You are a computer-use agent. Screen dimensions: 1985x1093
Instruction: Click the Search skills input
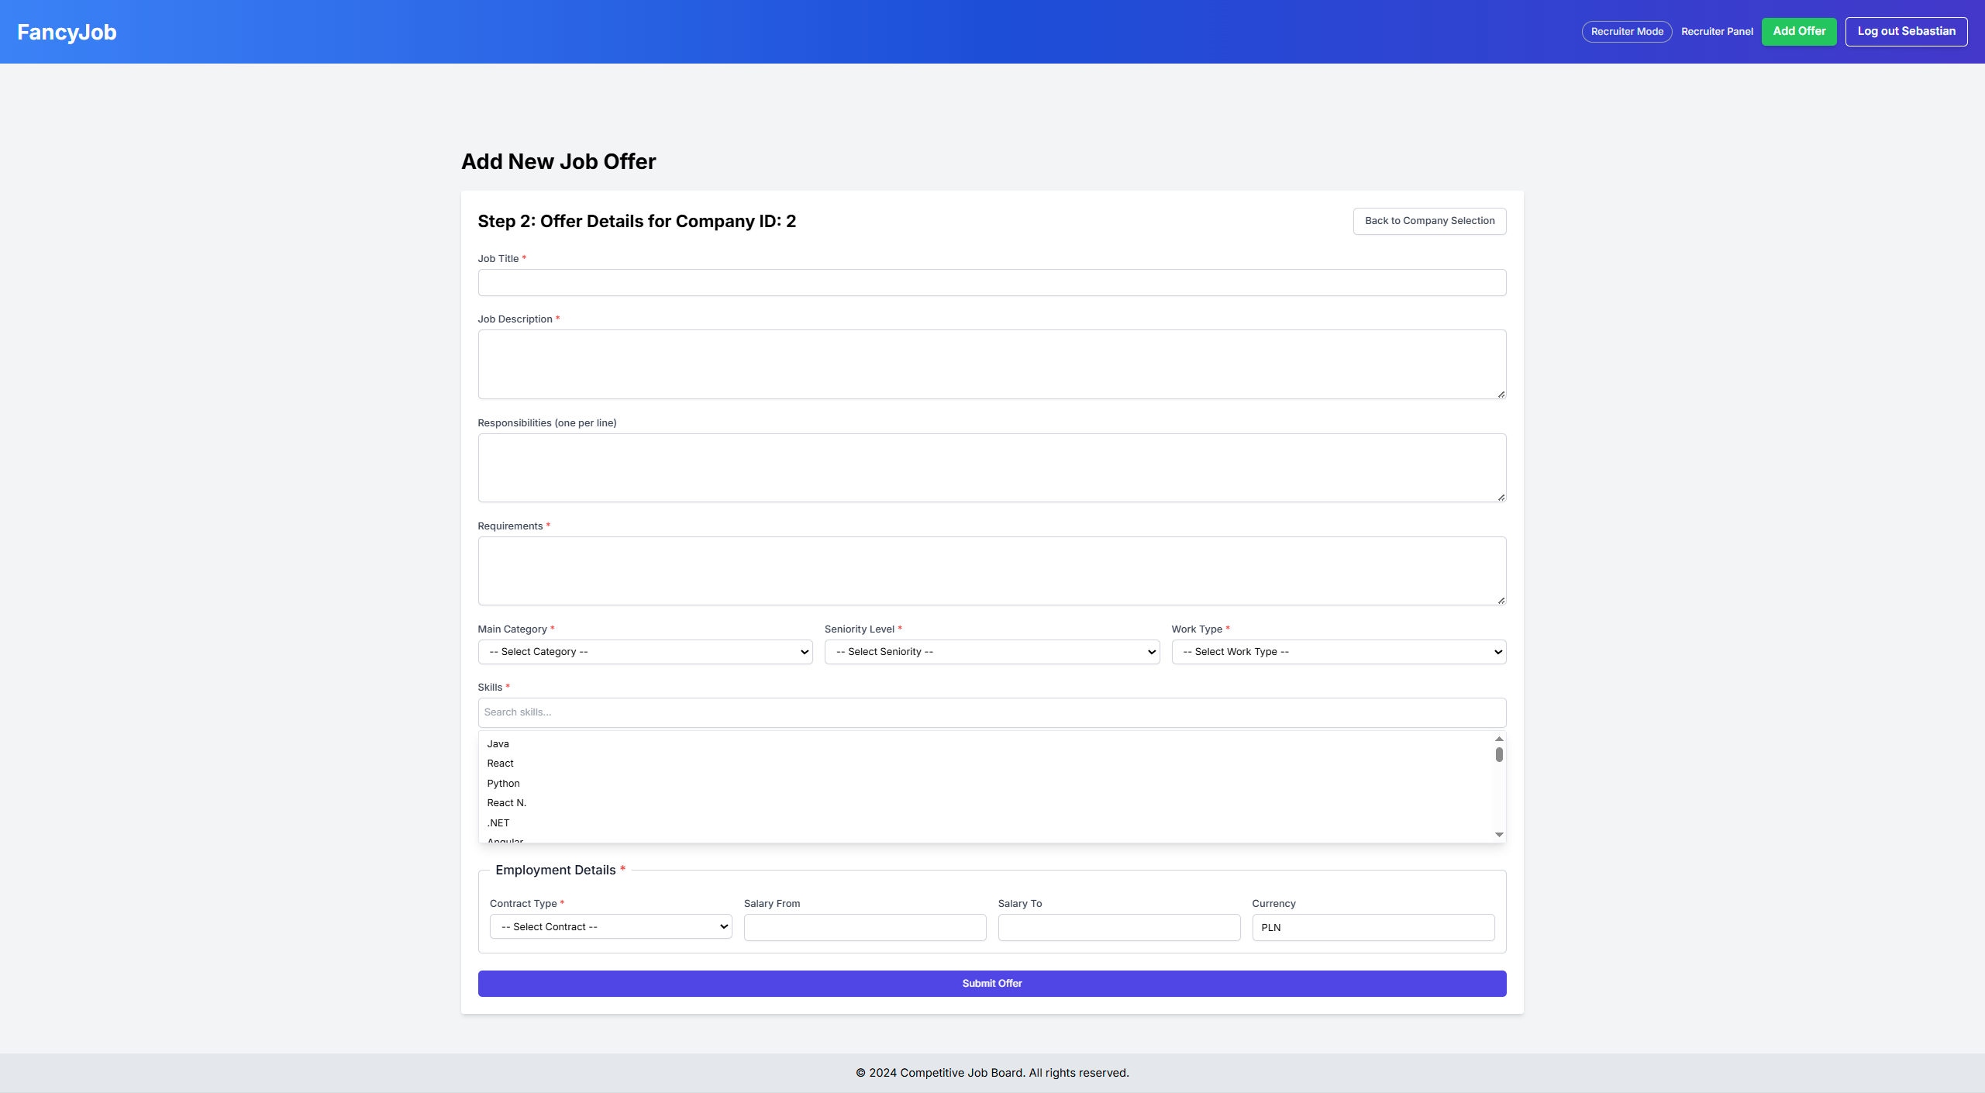coord(991,712)
